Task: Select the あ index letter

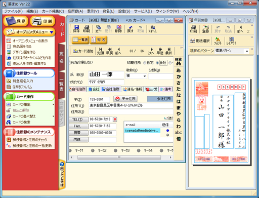Action: [179, 70]
